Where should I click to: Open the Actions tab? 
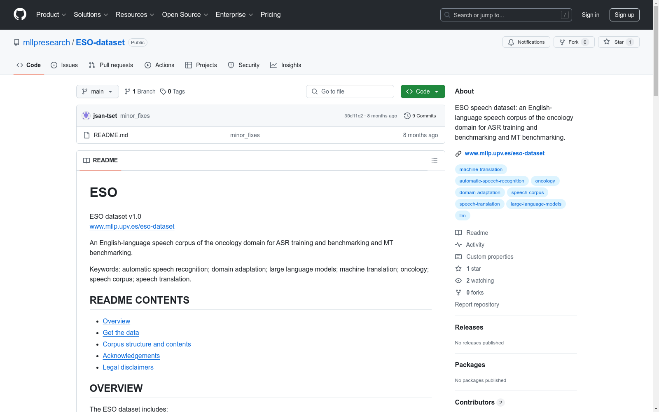[159, 65]
